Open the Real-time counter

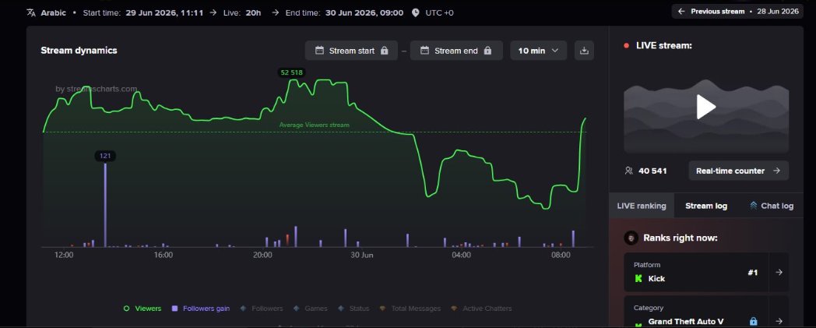(738, 171)
